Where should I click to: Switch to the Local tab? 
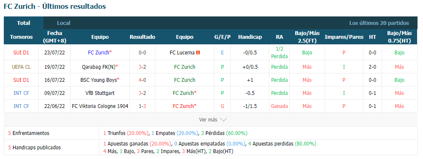(x=64, y=23)
